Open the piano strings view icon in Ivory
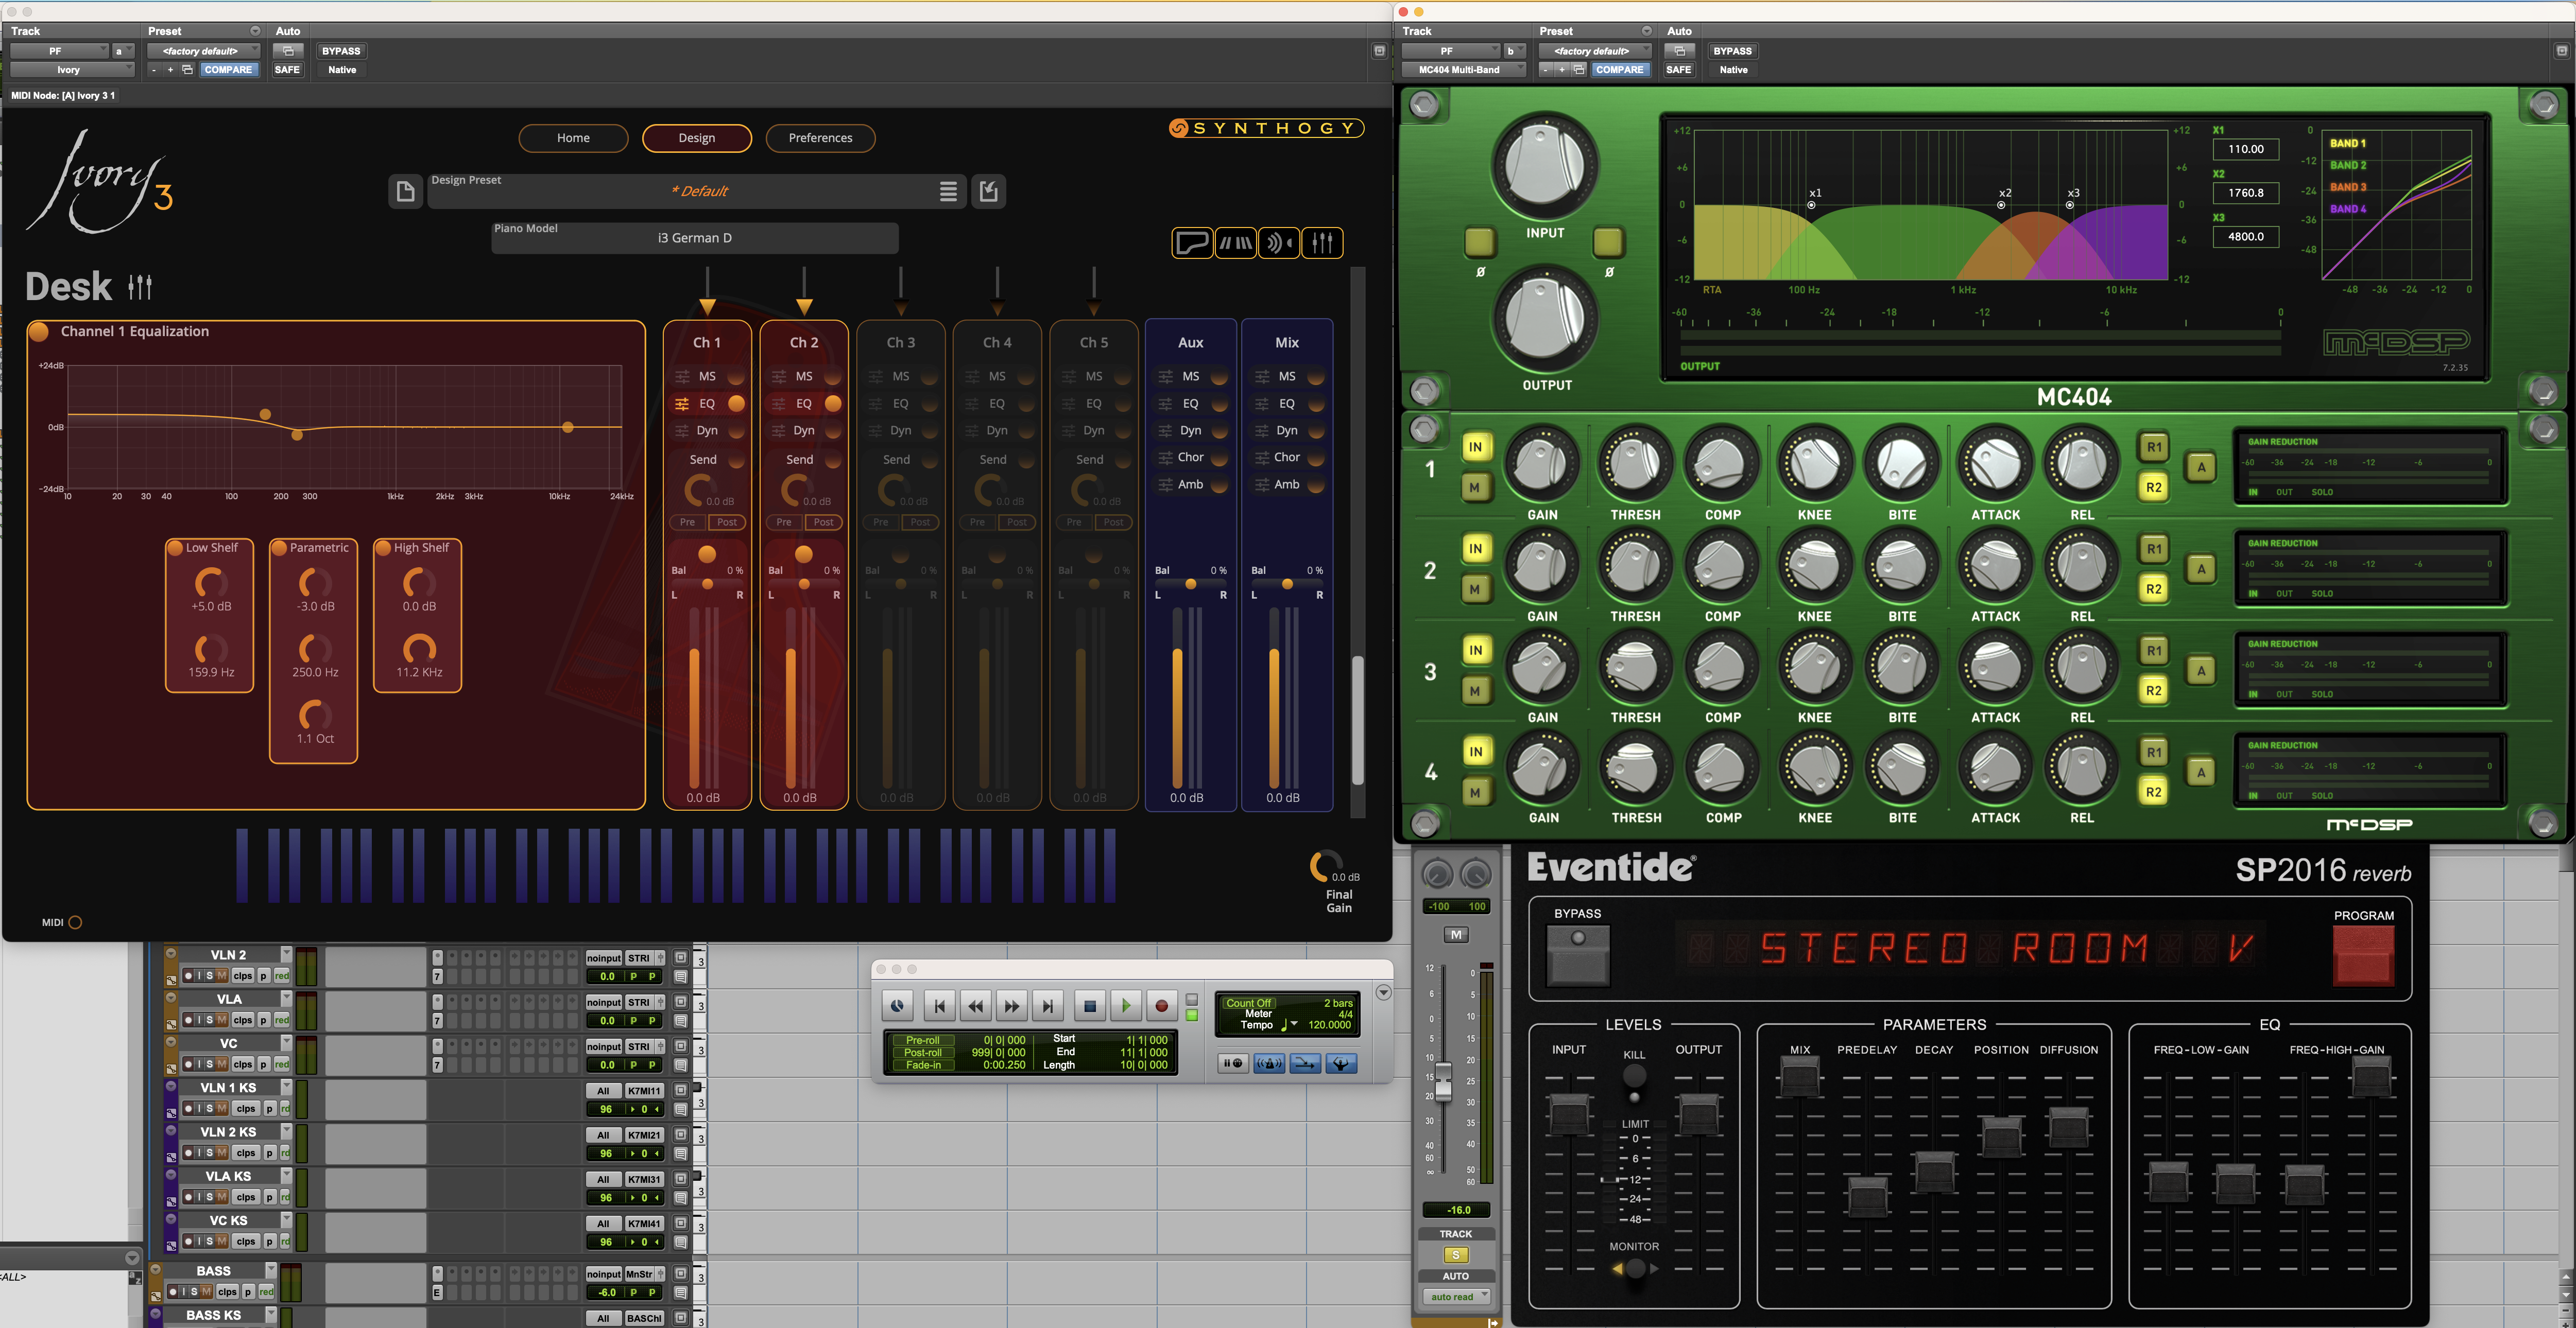 point(1236,243)
